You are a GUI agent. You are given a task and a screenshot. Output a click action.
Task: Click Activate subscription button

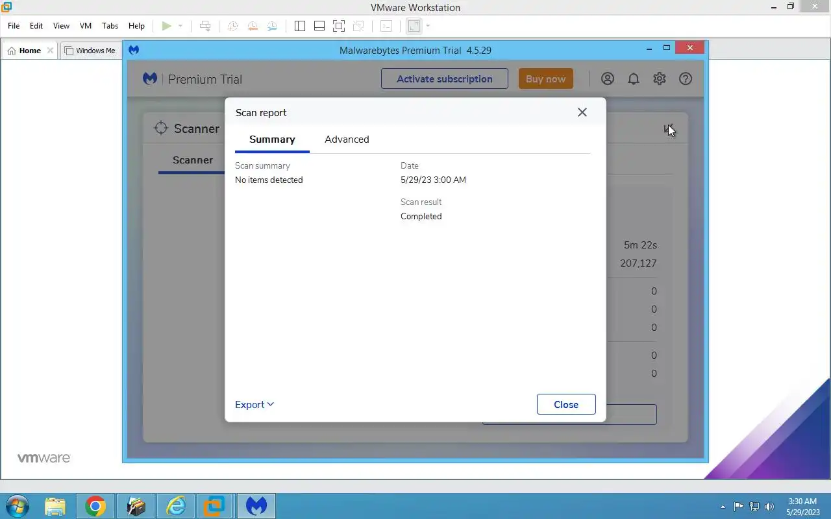445,78
